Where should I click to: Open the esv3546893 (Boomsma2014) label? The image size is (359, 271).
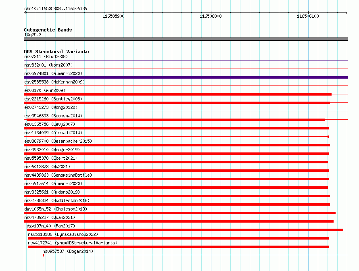tap(53, 116)
